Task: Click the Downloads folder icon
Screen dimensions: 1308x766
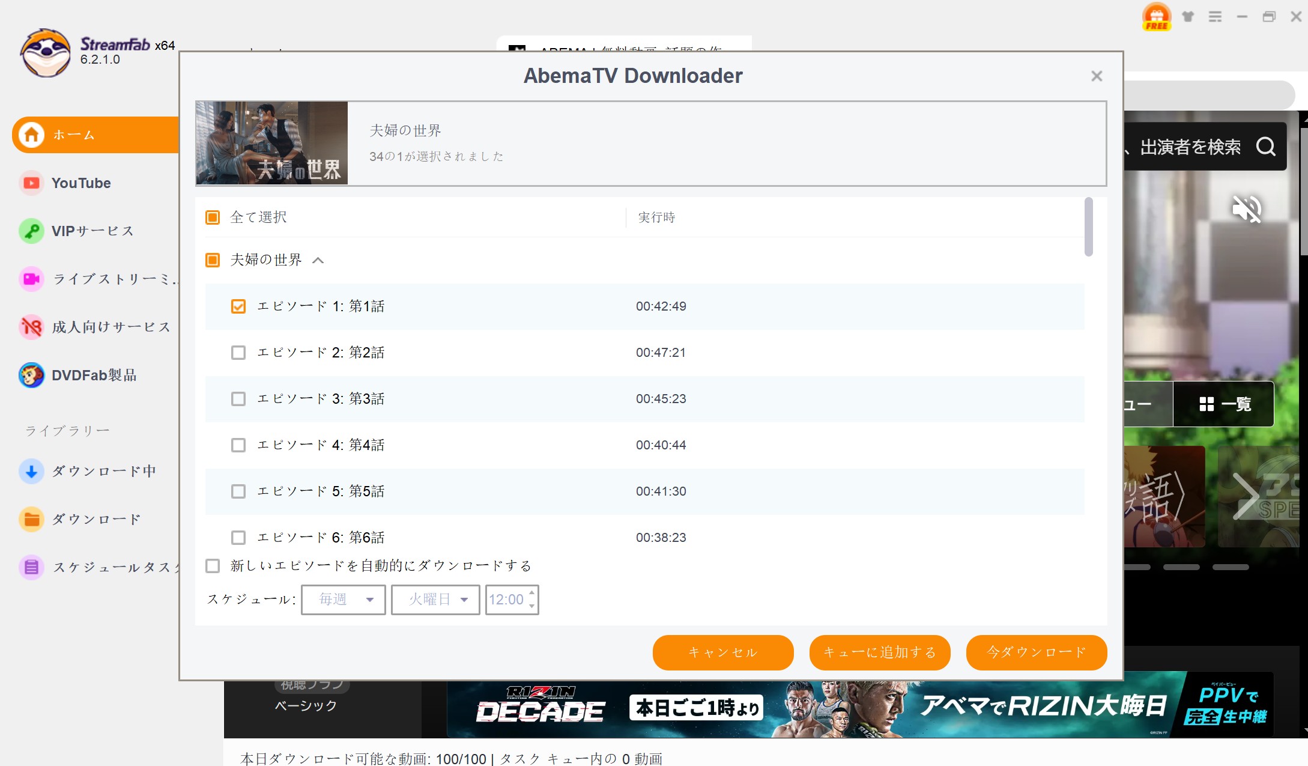Action: [x=31, y=519]
